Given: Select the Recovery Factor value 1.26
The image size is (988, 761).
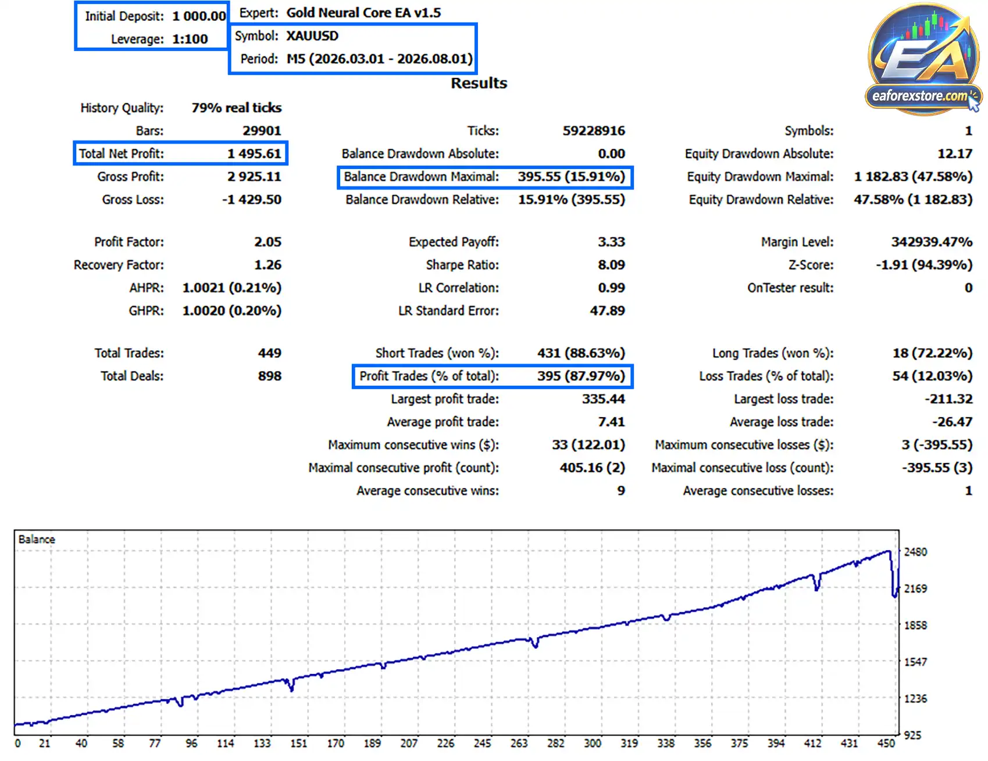Looking at the screenshot, I should pyautogui.click(x=267, y=265).
